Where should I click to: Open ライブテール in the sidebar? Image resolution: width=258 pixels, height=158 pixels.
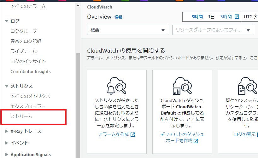[24, 51]
